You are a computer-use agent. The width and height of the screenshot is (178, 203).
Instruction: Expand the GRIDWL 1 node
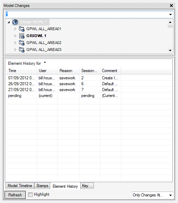15,36
